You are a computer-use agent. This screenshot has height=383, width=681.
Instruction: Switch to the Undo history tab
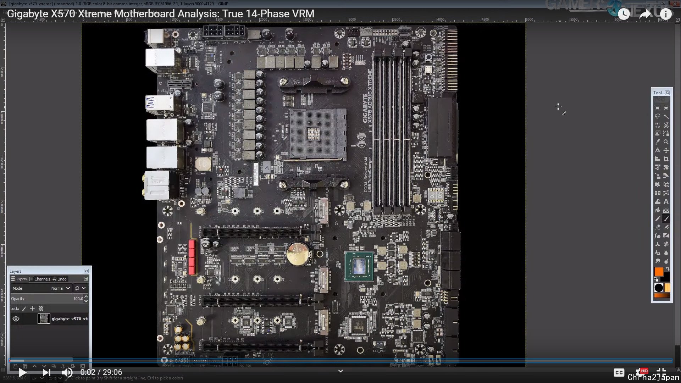click(60, 279)
